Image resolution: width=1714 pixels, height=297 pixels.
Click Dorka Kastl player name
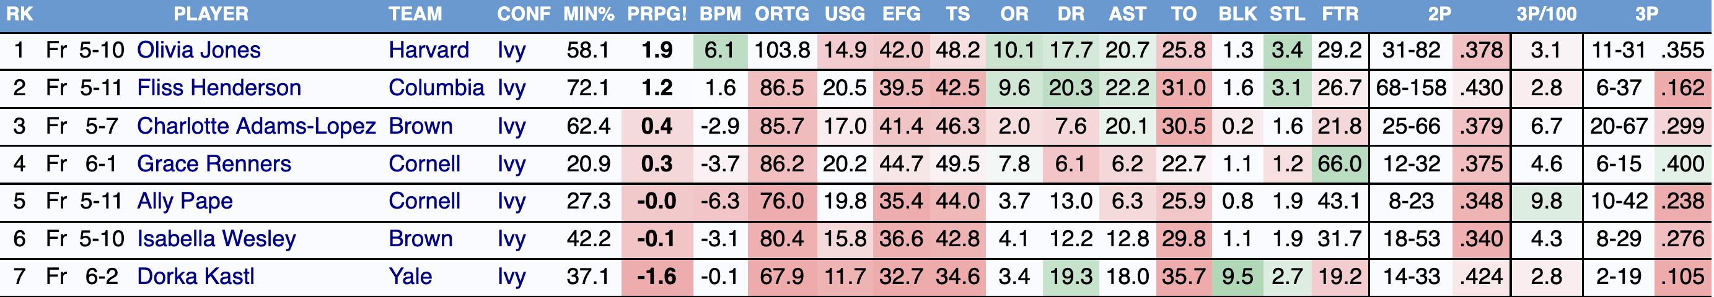196,277
